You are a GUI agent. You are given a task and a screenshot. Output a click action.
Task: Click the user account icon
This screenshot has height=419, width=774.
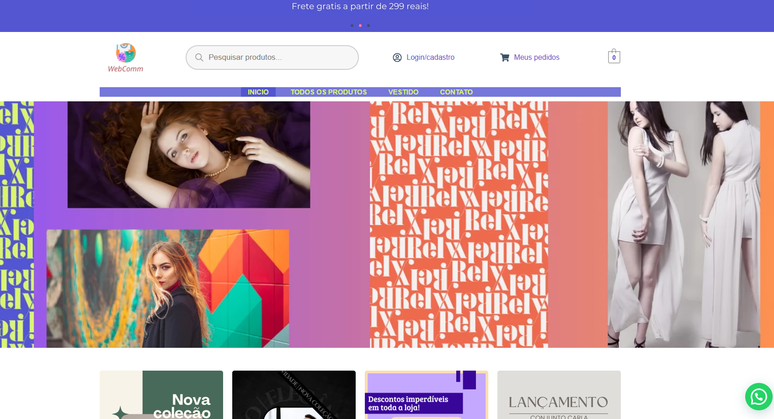tap(397, 58)
